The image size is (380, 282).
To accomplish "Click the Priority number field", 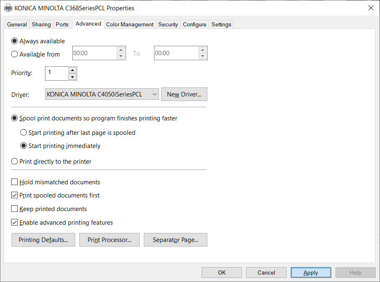I will pyautogui.click(x=57, y=73).
